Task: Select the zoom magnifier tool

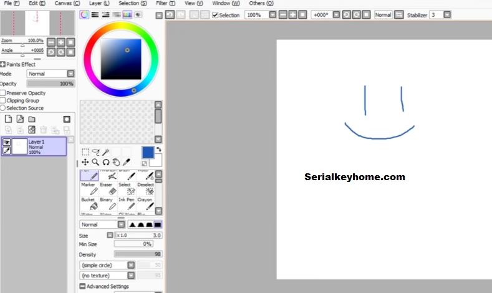Action: tap(95, 162)
